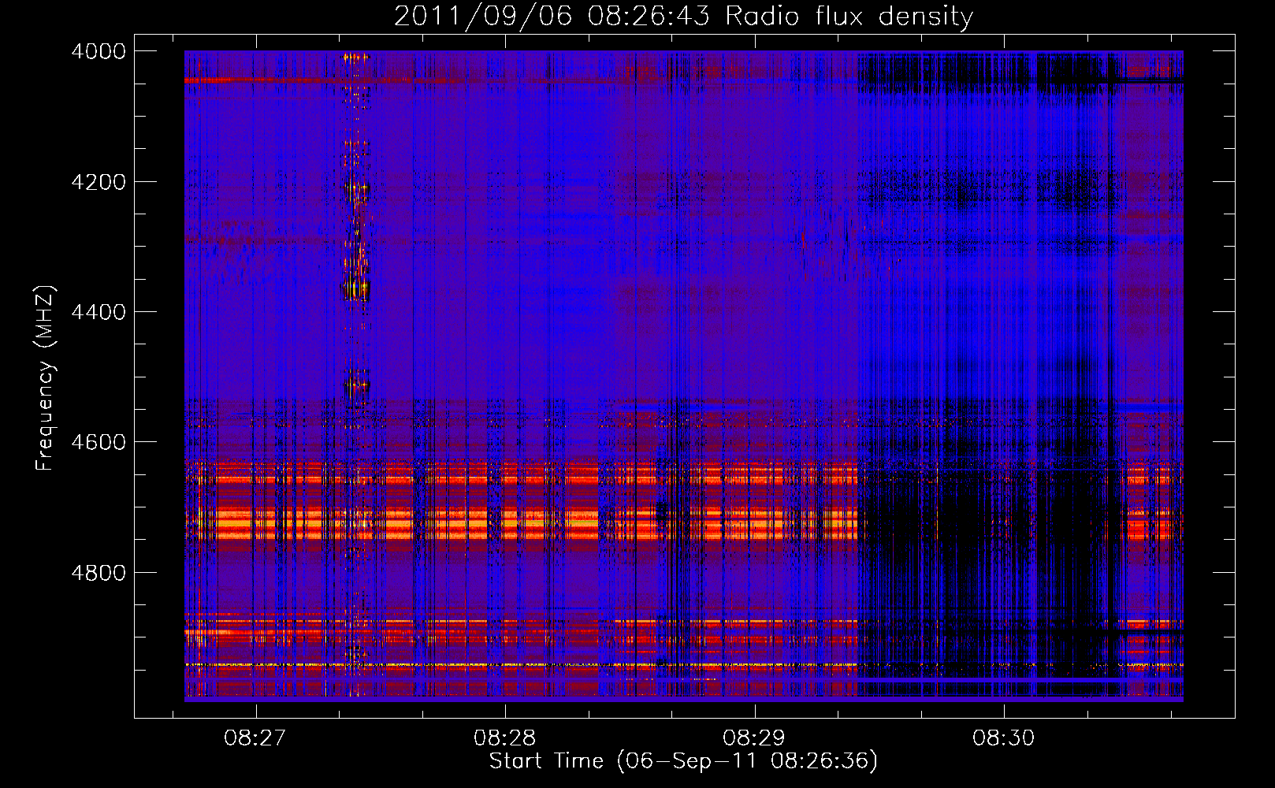This screenshot has width=1275, height=788.
Task: Select the 4400 frequency axis label
Action: [99, 312]
